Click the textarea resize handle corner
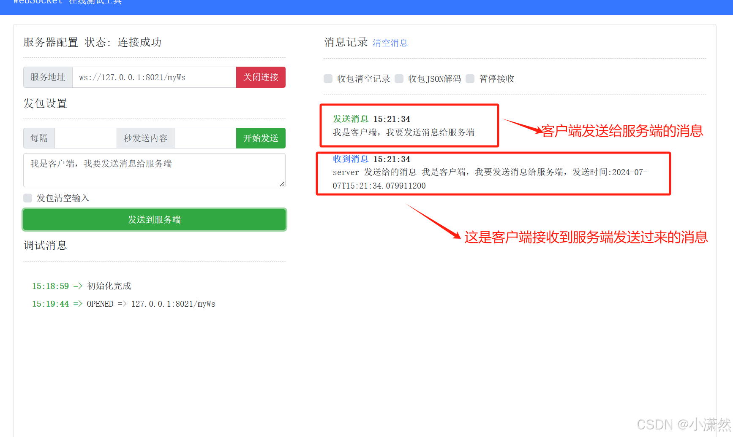The height and width of the screenshot is (437, 733). (282, 184)
